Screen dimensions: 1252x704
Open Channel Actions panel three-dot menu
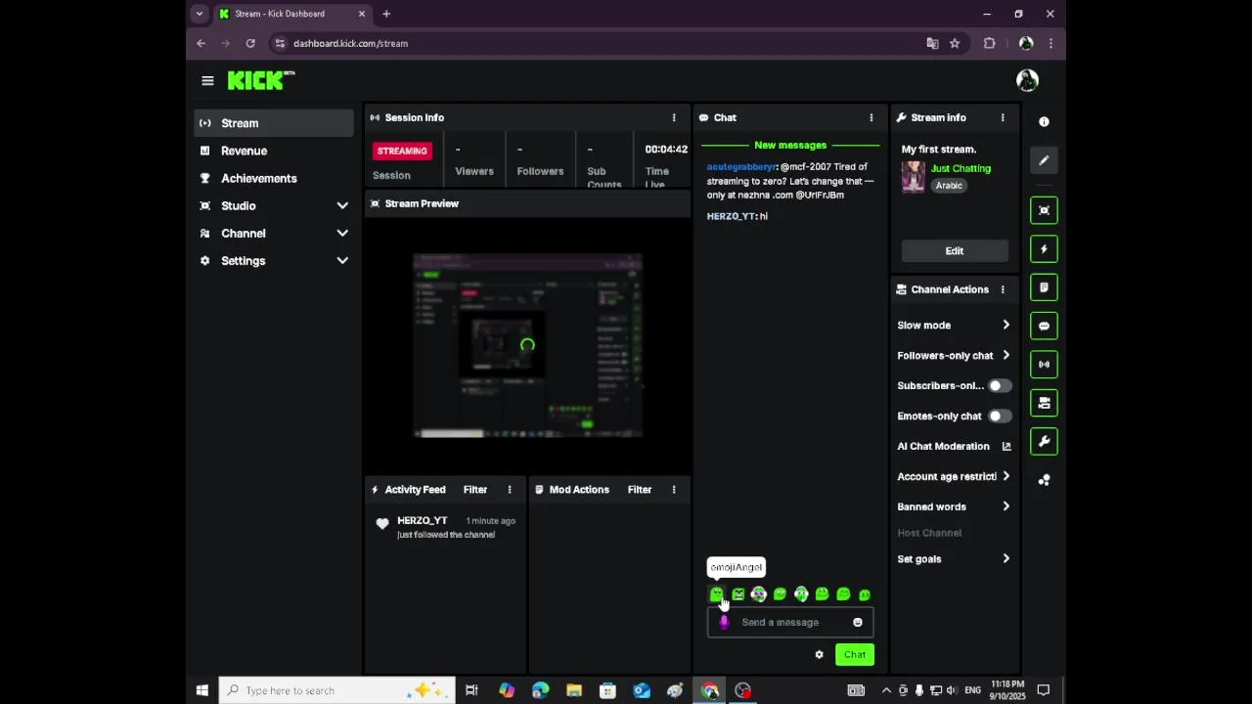1003,289
